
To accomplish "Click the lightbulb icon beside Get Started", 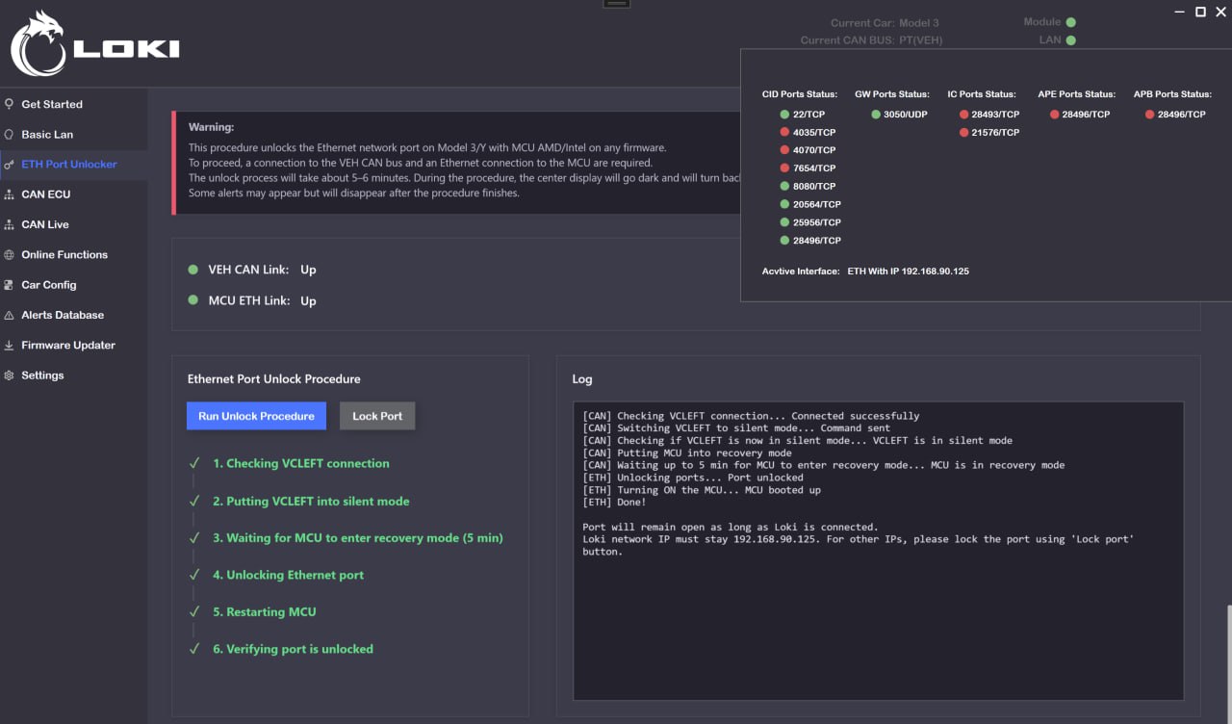I will (x=10, y=104).
